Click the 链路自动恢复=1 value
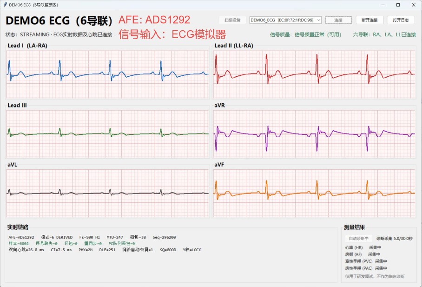Viewport: 422px width, 287px height. click(x=138, y=250)
